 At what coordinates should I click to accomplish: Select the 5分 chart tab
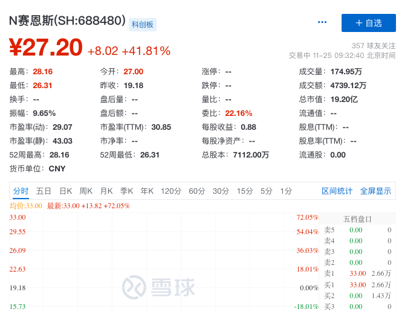coord(266,191)
